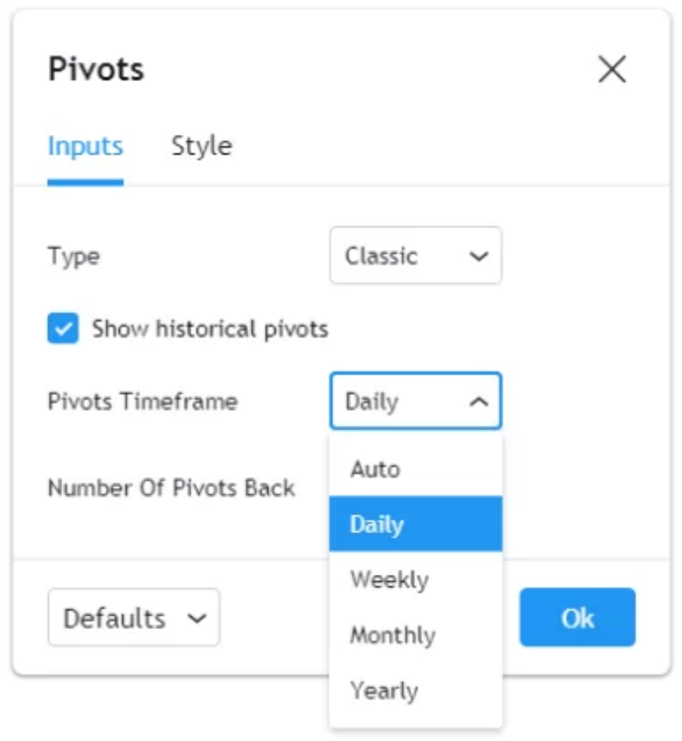The height and width of the screenshot is (741, 682).
Task: Choose Yearly as the pivots timeframe
Action: coord(384,691)
